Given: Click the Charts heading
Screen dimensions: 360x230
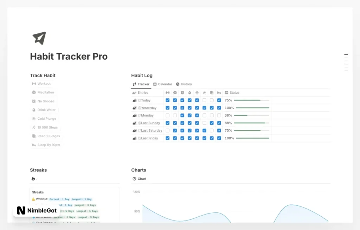Looking at the screenshot, I should coord(139,170).
